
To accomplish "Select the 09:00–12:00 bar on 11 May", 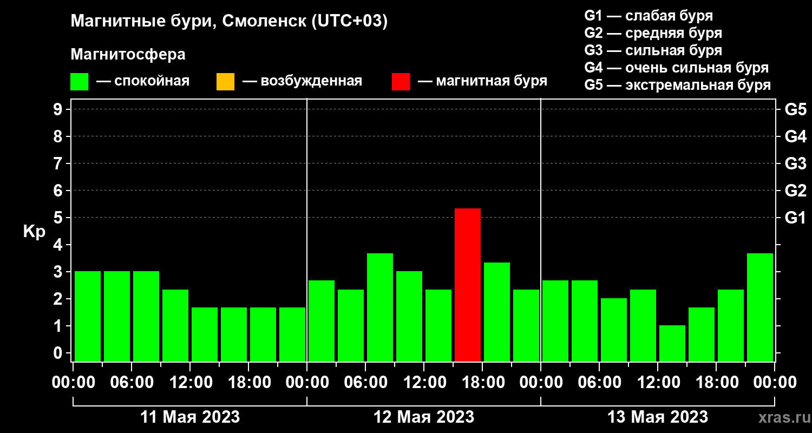I will [x=175, y=325].
